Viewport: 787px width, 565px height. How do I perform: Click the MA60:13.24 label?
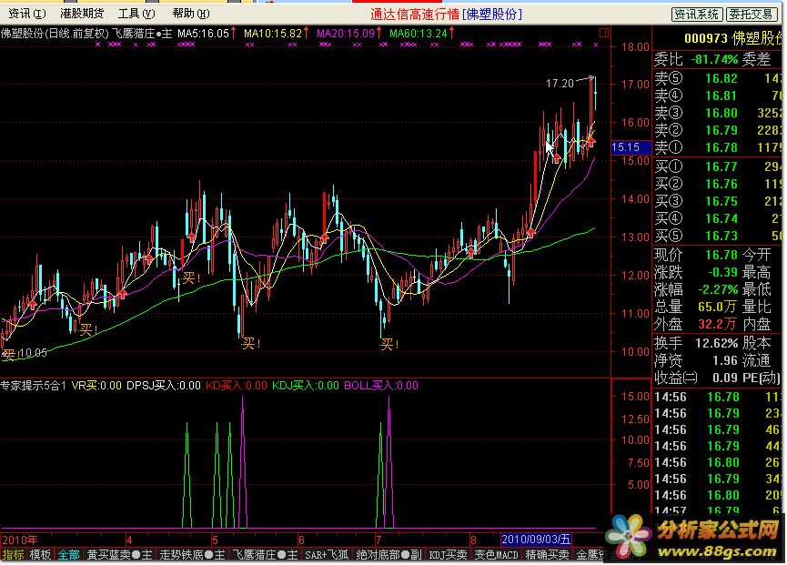coord(419,34)
